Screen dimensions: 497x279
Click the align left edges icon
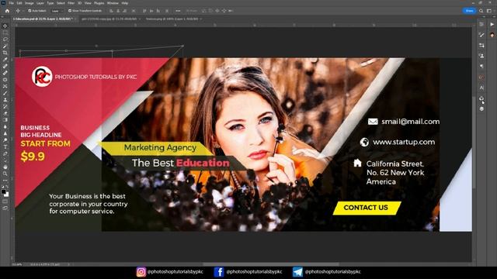(x=111, y=11)
